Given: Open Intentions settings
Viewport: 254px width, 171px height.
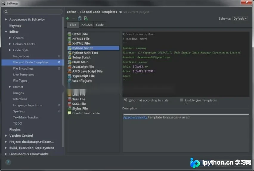Looking at the screenshot, I should (x=20, y=99).
